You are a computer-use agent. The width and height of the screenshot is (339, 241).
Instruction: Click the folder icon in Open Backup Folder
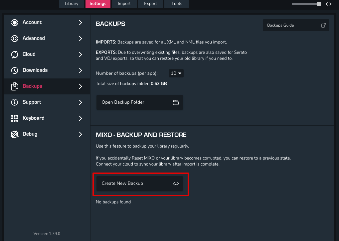click(x=176, y=103)
